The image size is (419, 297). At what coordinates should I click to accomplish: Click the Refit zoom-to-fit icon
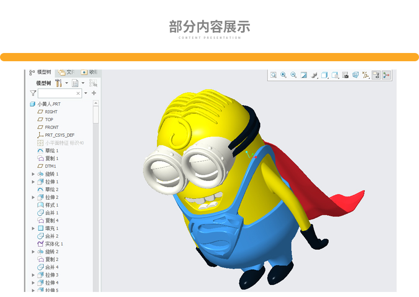pyautogui.click(x=274, y=75)
